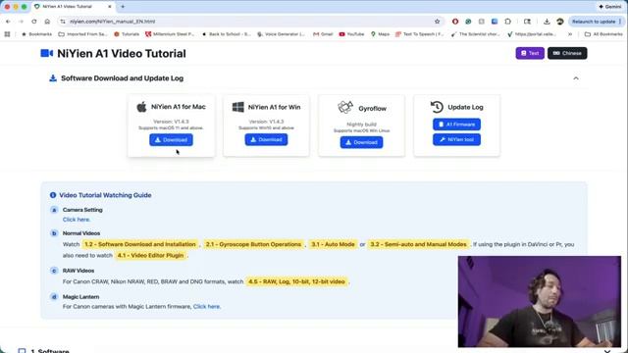Open 1.2 - Software Download and Installation video
This screenshot has height=353, width=628.
pyautogui.click(x=140, y=244)
